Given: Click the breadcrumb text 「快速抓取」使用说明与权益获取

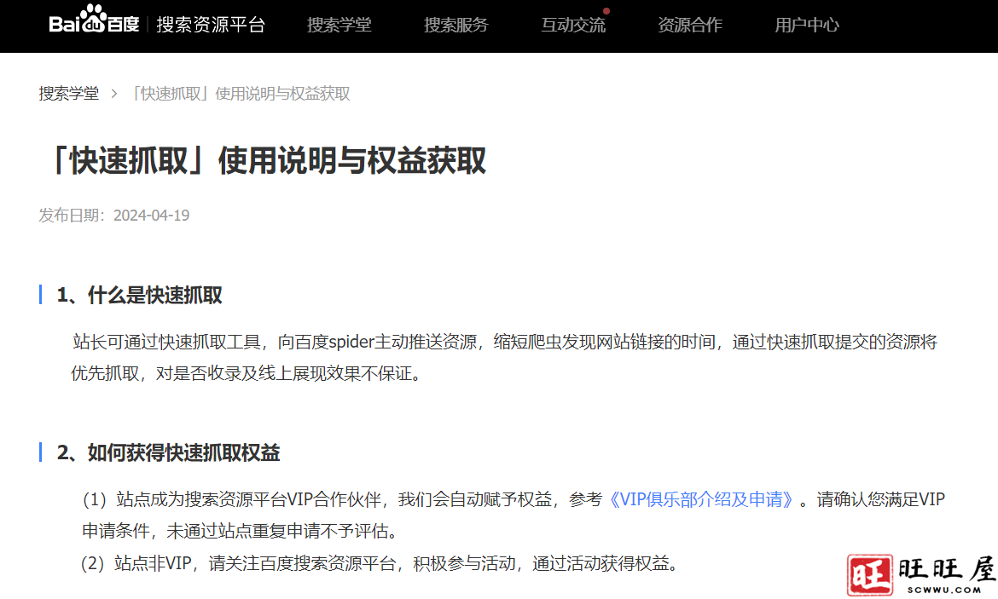Looking at the screenshot, I should pos(242,94).
